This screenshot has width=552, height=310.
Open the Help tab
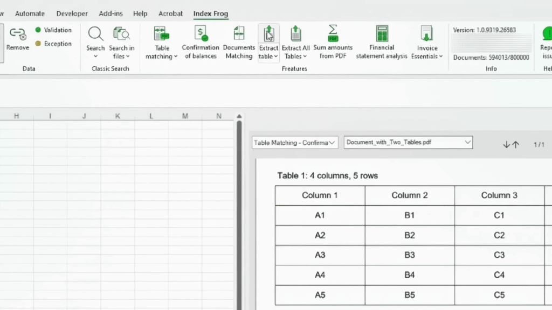click(140, 13)
